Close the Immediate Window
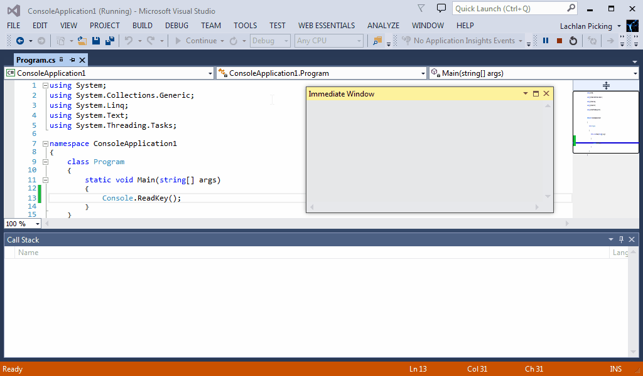Viewport: 643px width, 376px height. 546,94
